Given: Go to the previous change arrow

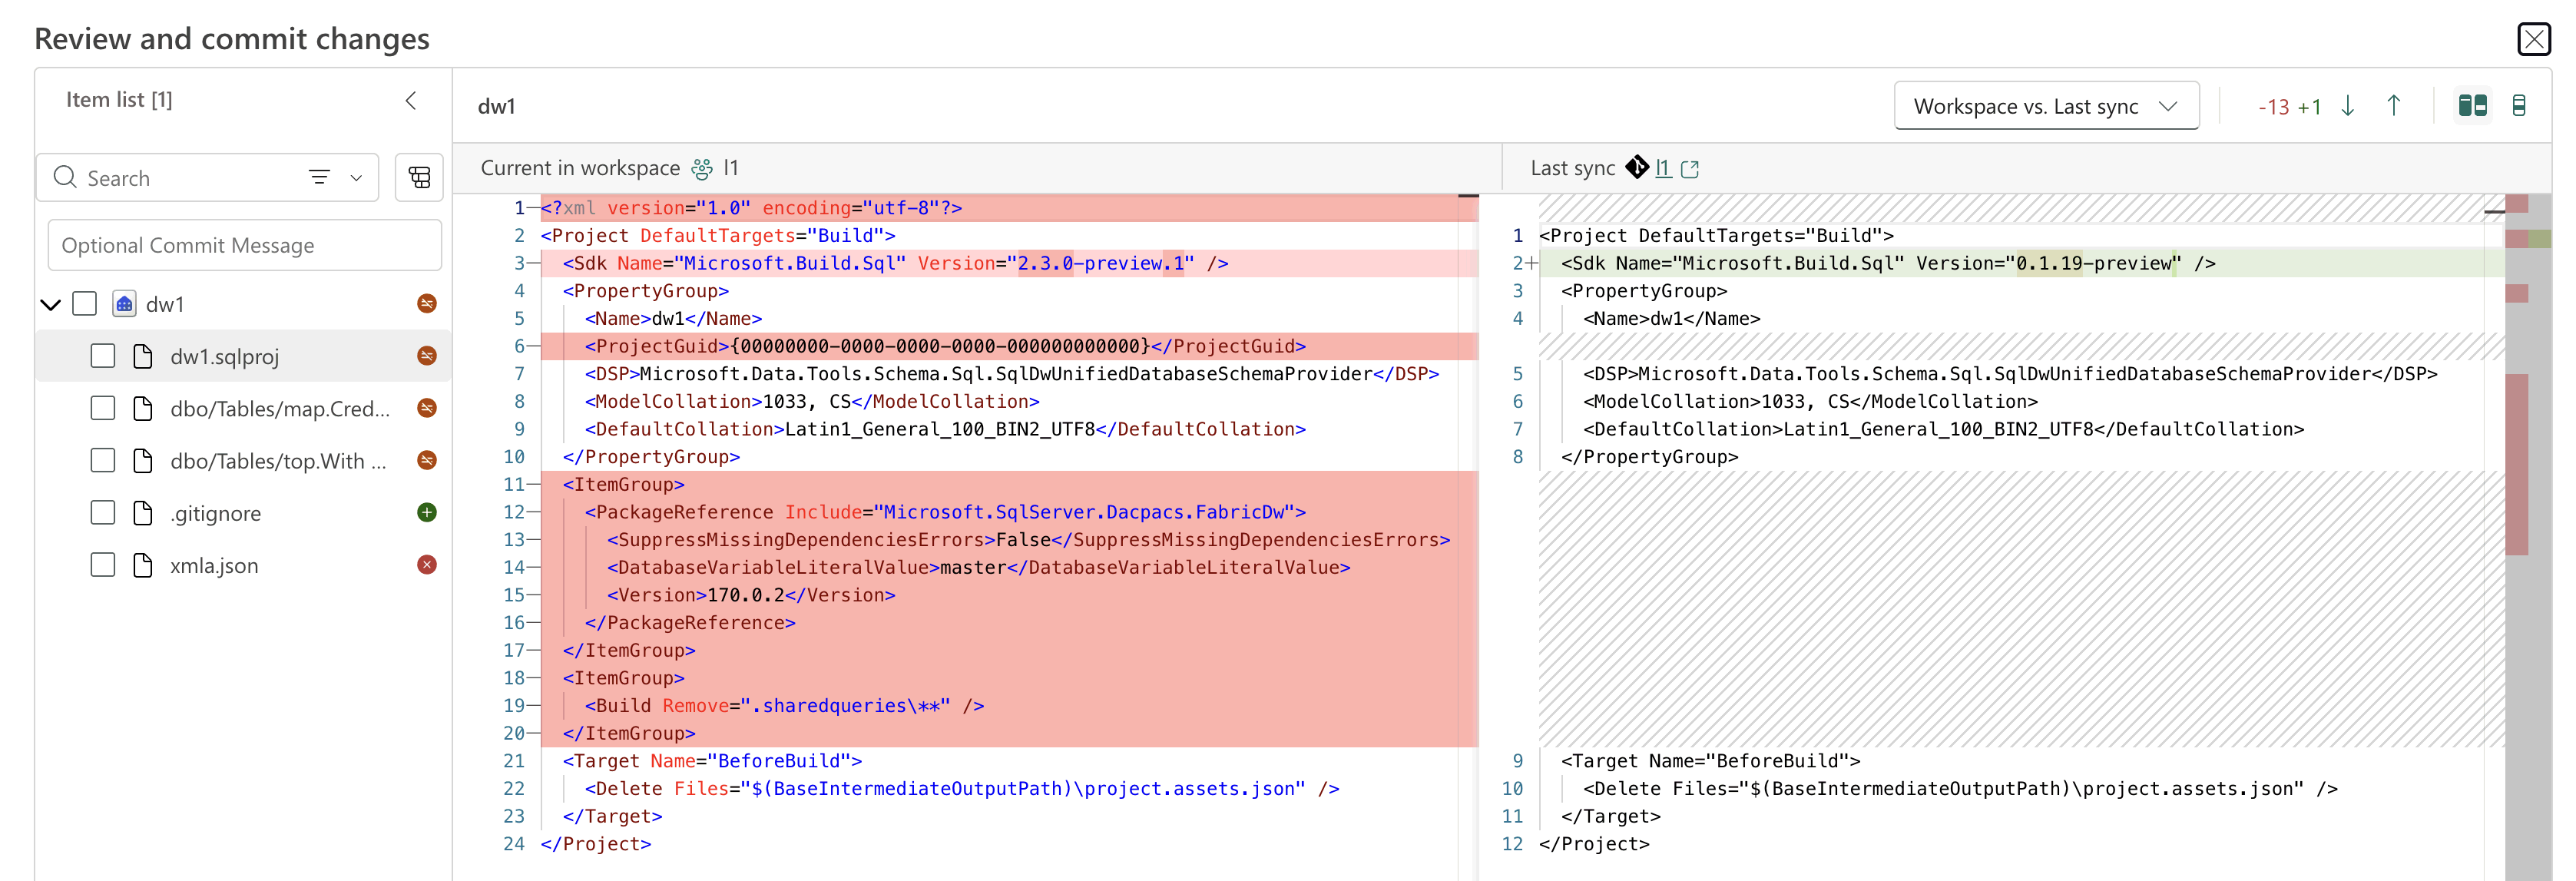Looking at the screenshot, I should click(2394, 106).
